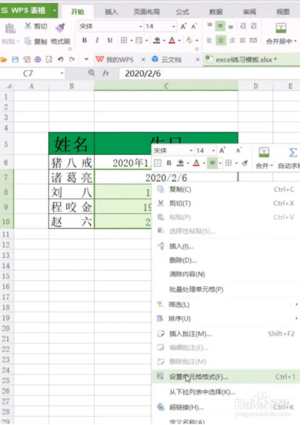Switch to the 页面布局 ribbon tab
308x425 pixels.
(x=147, y=12)
